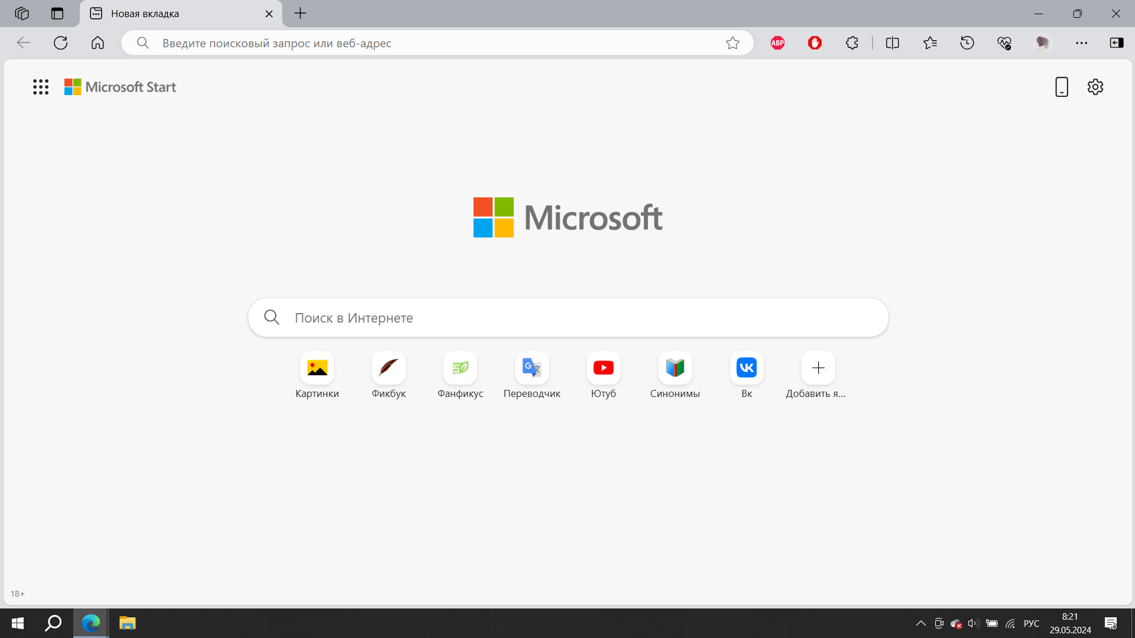Open the red hand ad blocker extension
Screen dimensions: 1135x638
[815, 43]
